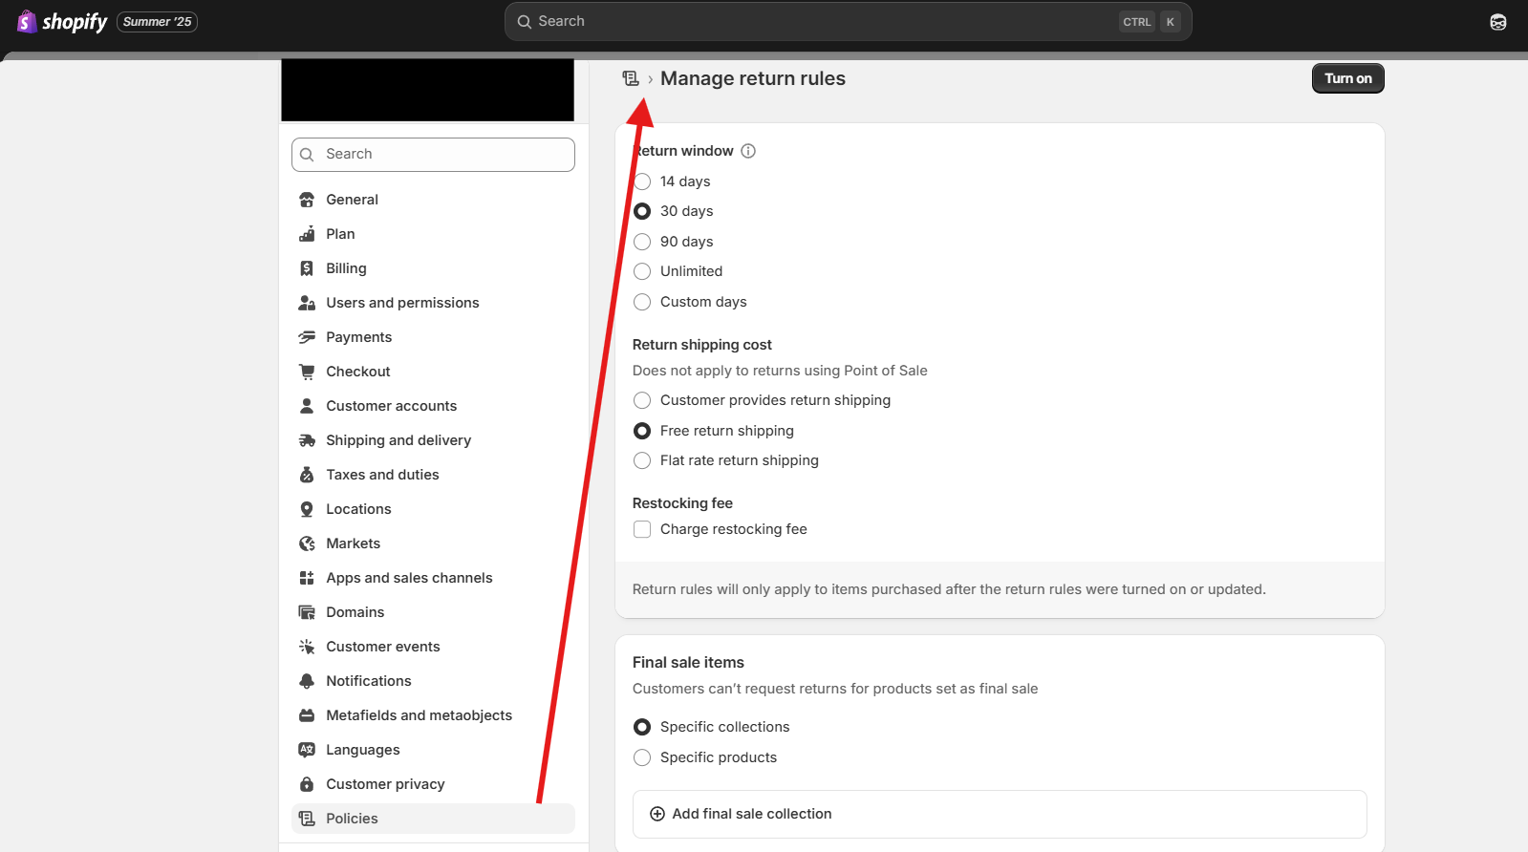Open the account avatar icon at top right

1498,22
